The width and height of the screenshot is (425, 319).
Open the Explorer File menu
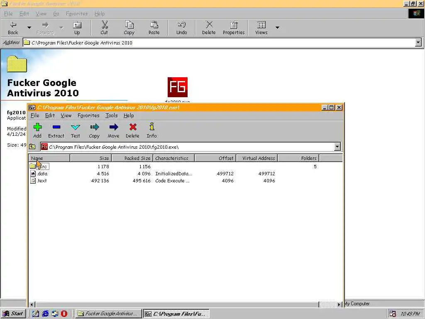pos(8,14)
